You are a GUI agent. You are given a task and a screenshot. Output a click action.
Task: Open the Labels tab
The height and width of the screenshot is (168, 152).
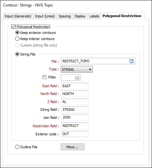[x=94, y=16]
